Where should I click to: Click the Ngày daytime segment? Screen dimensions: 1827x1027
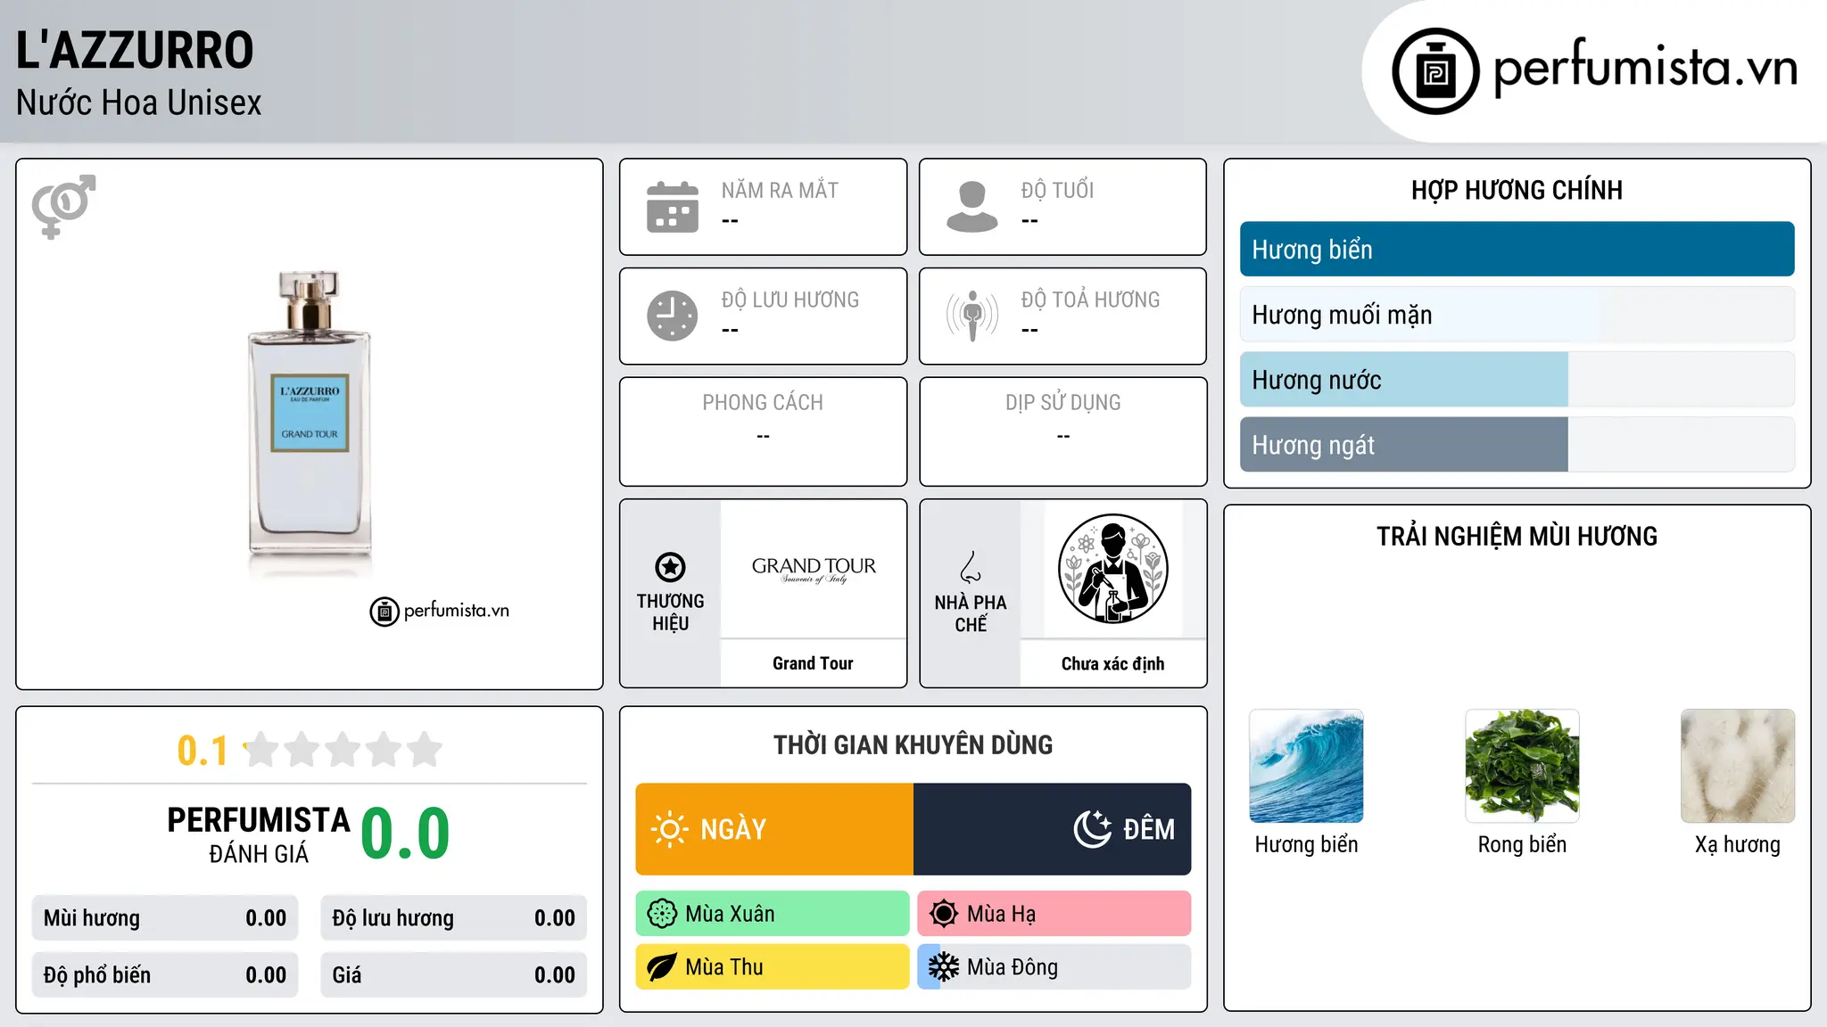point(774,829)
